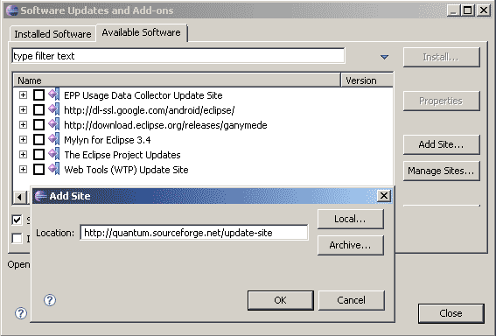
Task: Check Web Tools (WTP) Update Site
Action: click(38, 169)
